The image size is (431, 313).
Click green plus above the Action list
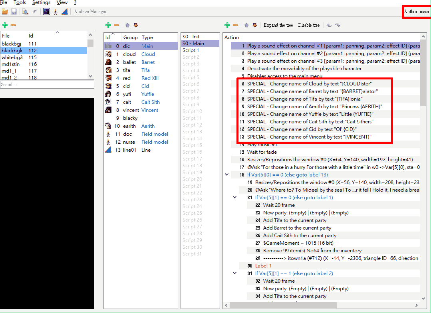click(x=227, y=25)
